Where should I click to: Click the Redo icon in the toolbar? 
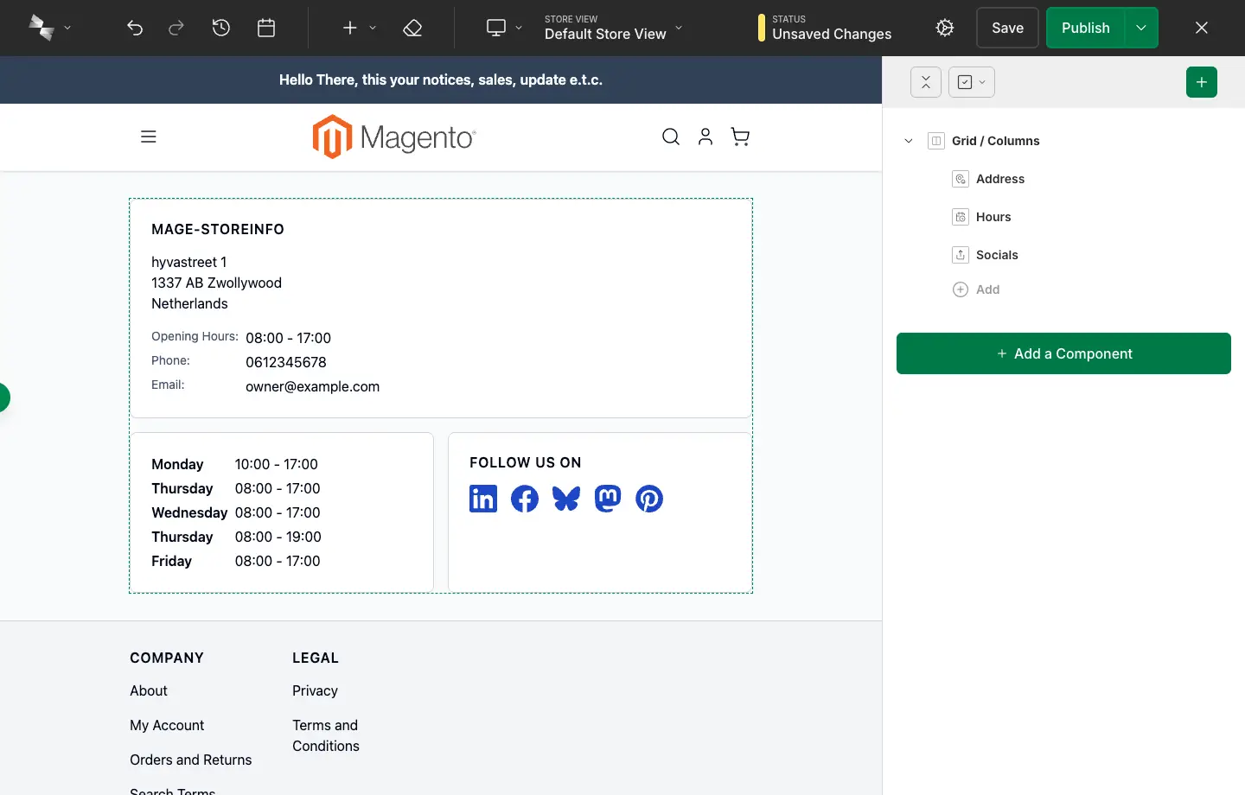click(x=176, y=28)
